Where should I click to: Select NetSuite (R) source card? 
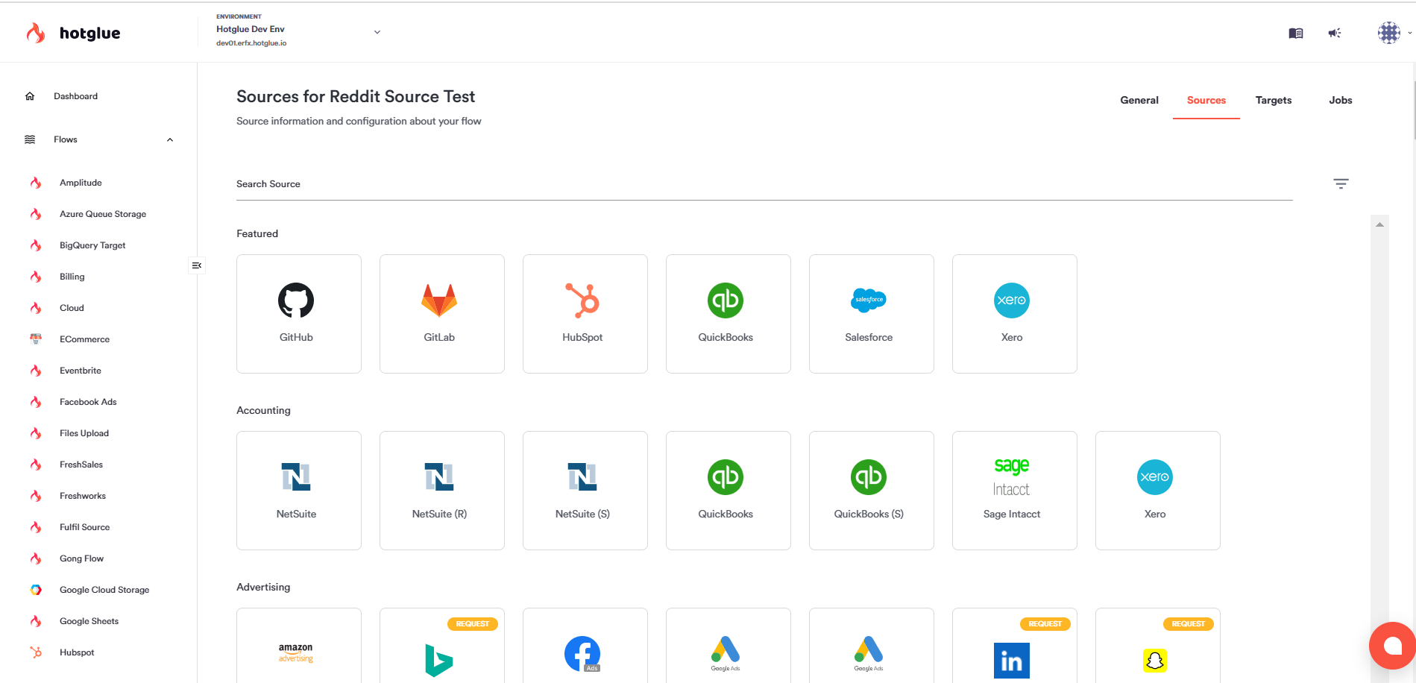pos(442,491)
